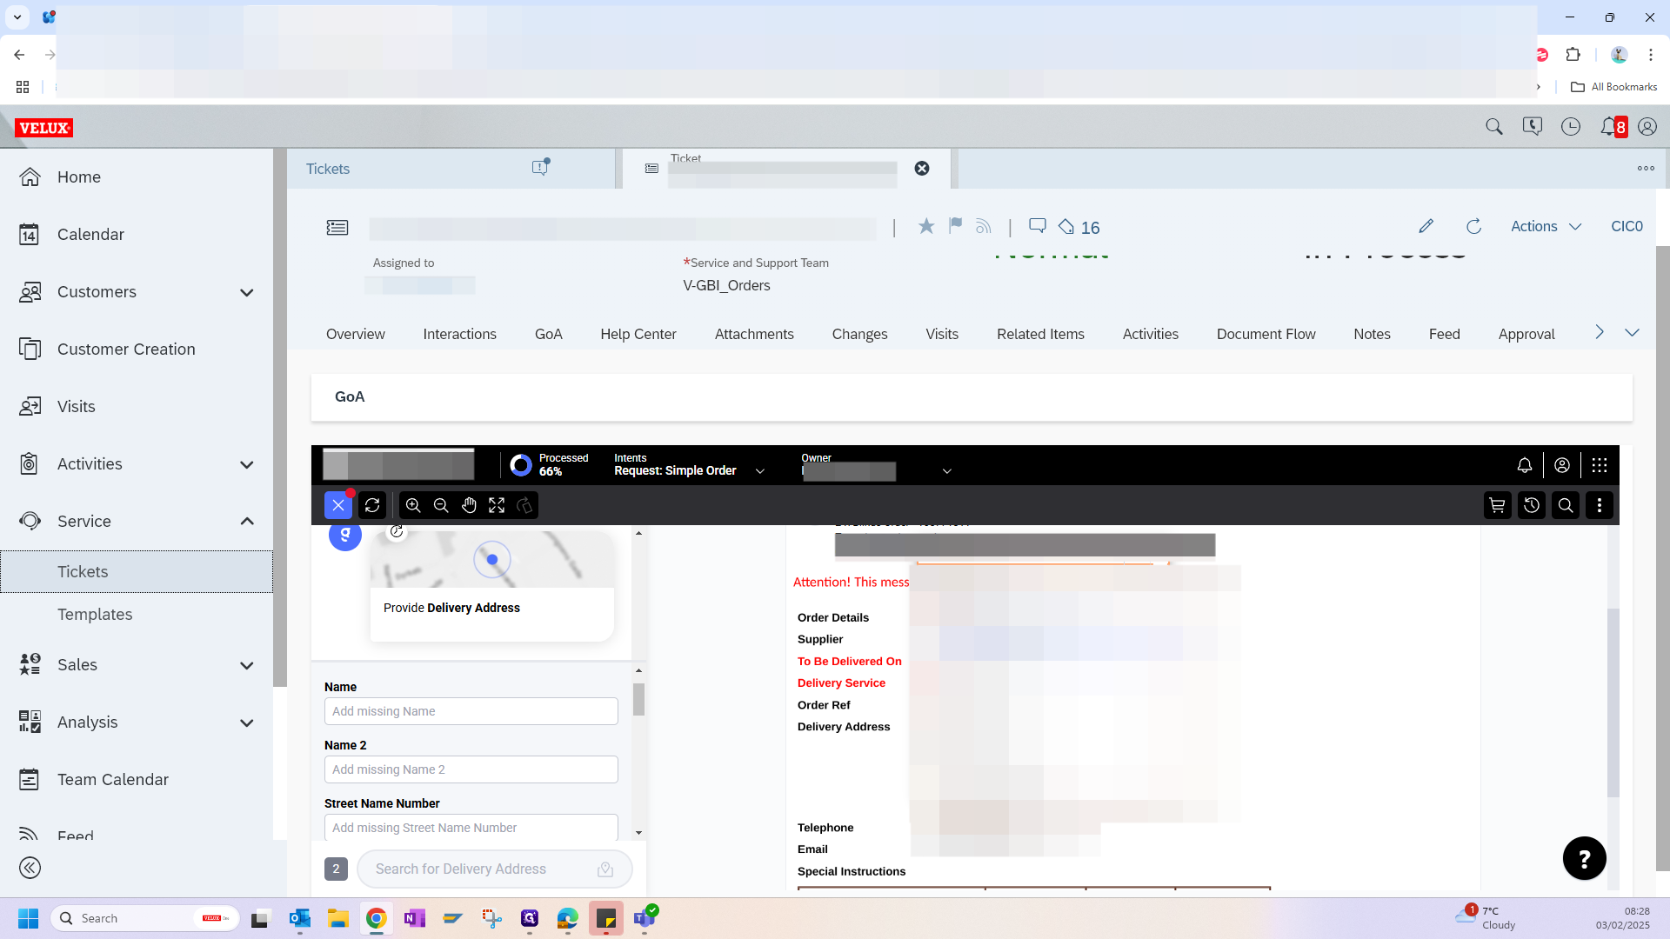Show more tabs with right arrow
The height and width of the screenshot is (939, 1670).
tap(1599, 332)
